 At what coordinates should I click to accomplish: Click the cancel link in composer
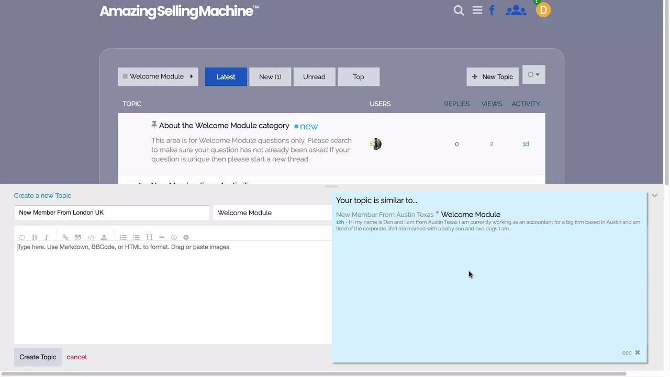pyautogui.click(x=76, y=357)
